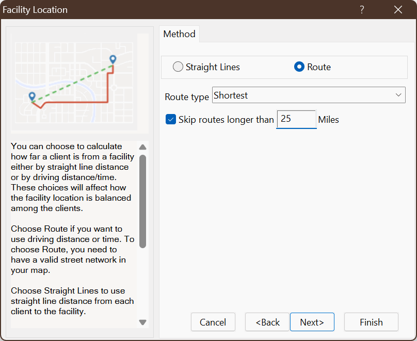This screenshot has width=417, height=341.
Task: Click the 'Choose Straight Lines to use' paragraph
Action: [x=72, y=301]
